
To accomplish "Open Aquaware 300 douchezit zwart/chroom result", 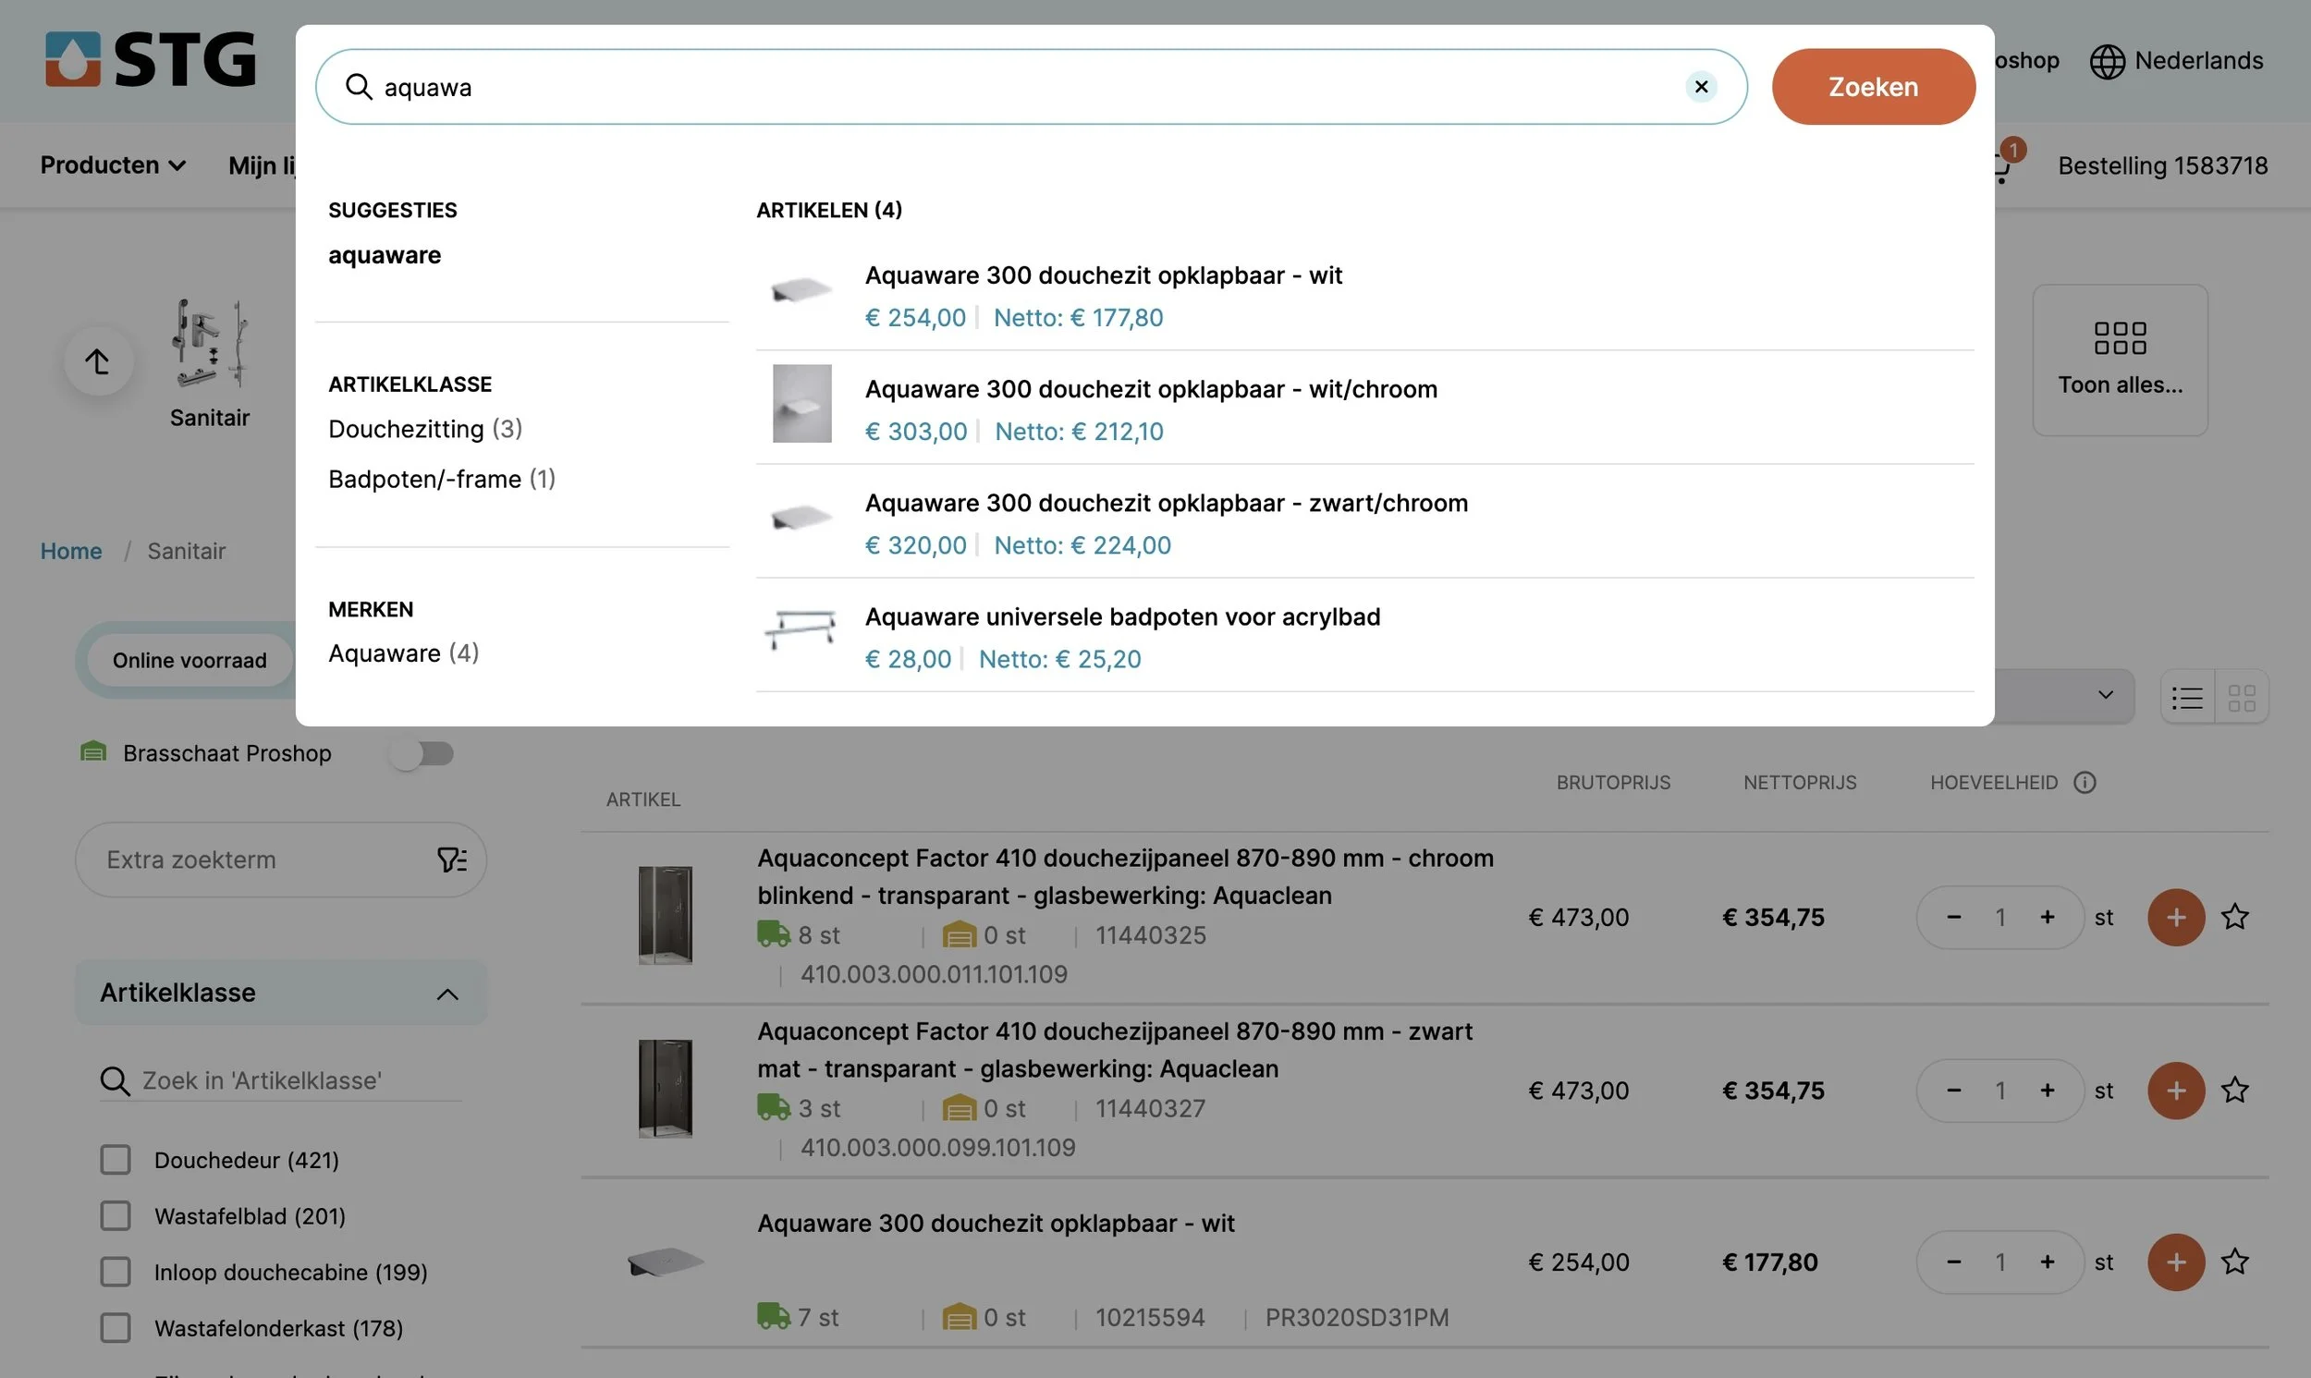I will pos(1364,522).
